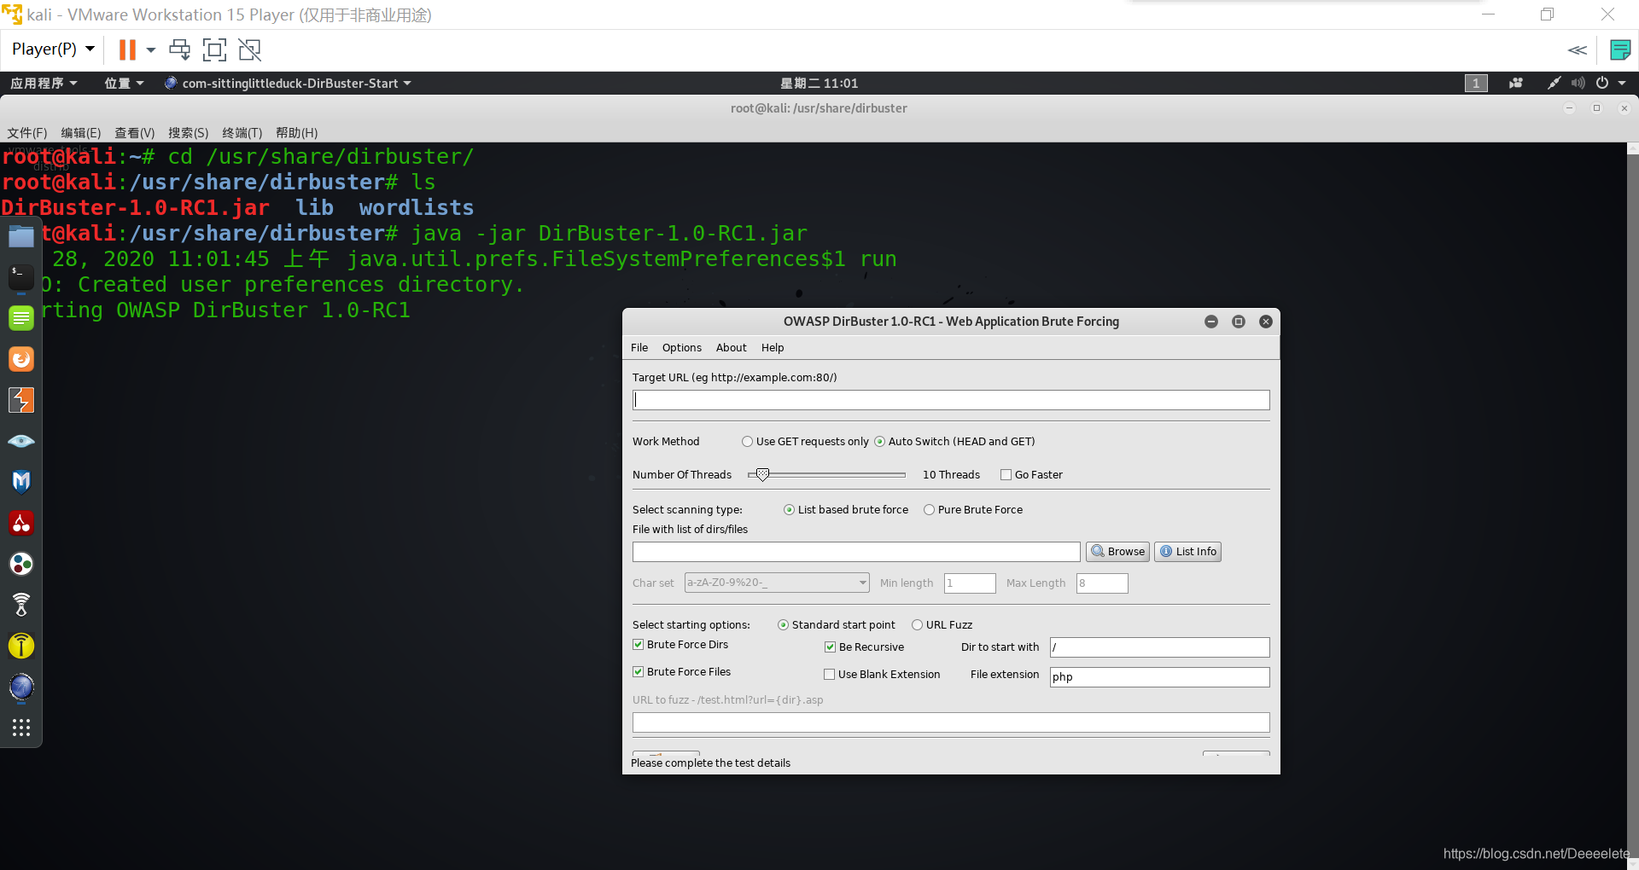The width and height of the screenshot is (1639, 870).
Task: Open the DirBuster About menu
Action: tap(732, 347)
